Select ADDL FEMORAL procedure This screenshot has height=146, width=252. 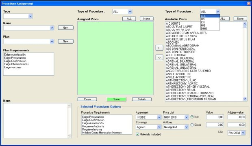click(x=176, y=55)
